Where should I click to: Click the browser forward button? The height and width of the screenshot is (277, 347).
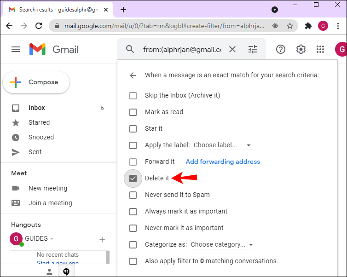(24, 26)
